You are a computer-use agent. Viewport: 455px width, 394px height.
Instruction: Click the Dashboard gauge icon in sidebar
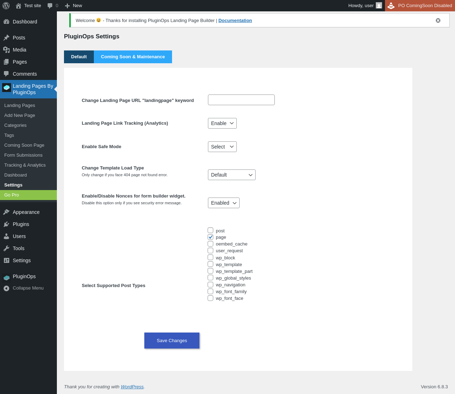click(6, 22)
